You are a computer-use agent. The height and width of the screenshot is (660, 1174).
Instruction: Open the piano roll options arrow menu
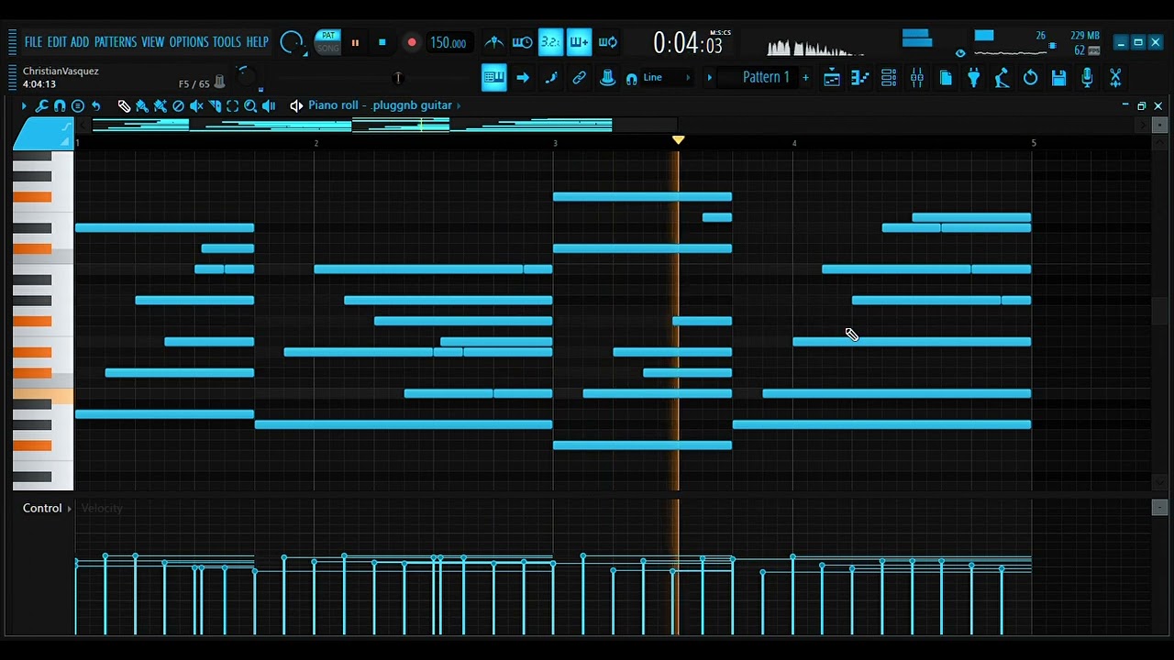24,106
